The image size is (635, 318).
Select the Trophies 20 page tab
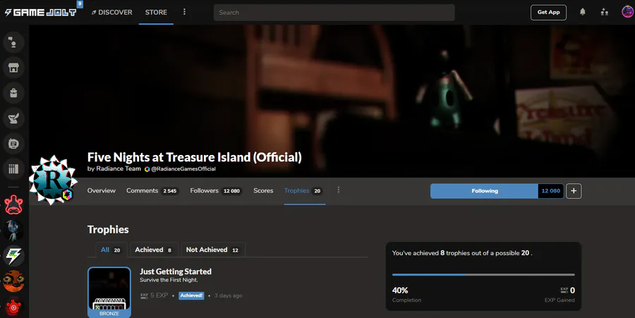coord(303,190)
